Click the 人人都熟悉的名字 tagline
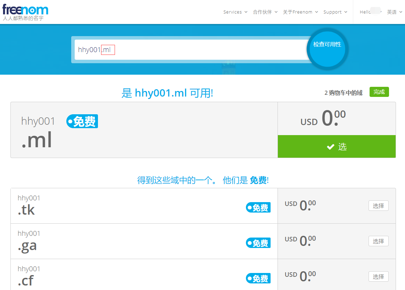The width and height of the screenshot is (405, 290). tap(23, 18)
